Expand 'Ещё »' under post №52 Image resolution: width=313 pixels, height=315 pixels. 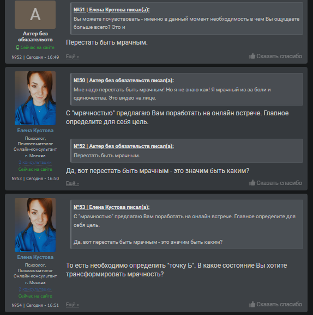pyautogui.click(x=73, y=57)
